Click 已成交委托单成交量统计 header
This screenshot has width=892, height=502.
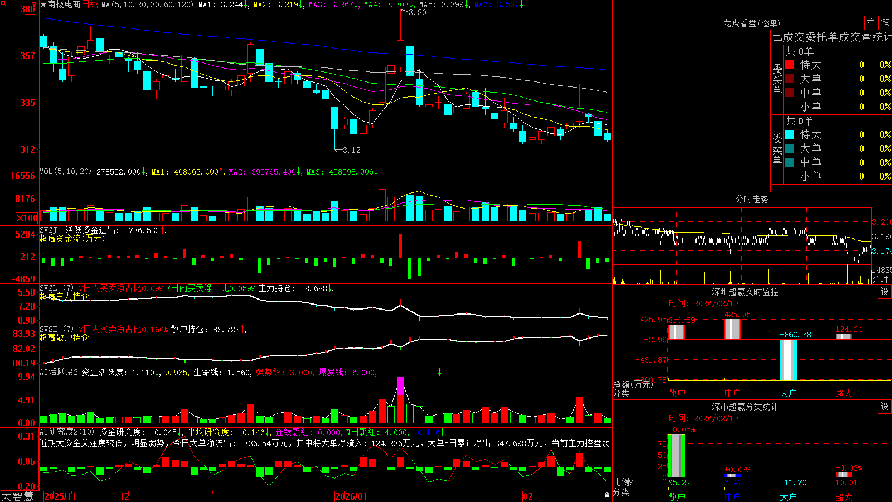point(832,37)
